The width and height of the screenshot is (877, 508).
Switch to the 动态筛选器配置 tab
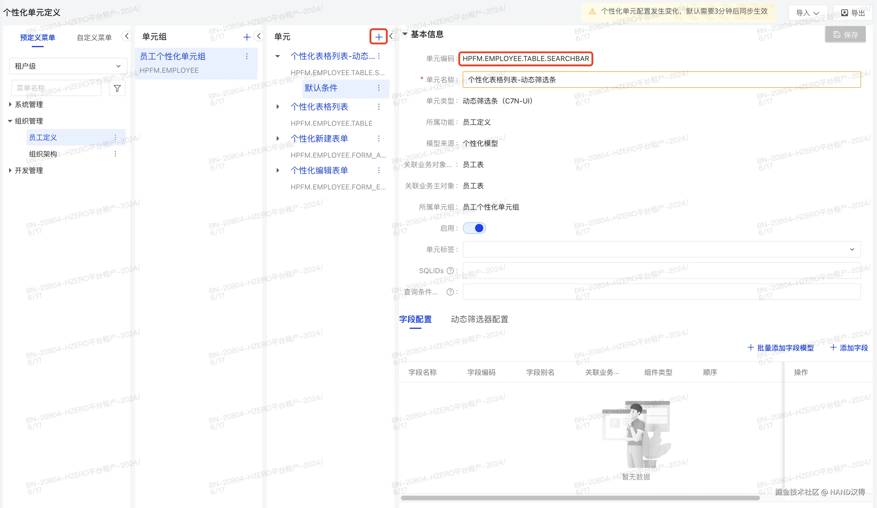click(x=479, y=319)
